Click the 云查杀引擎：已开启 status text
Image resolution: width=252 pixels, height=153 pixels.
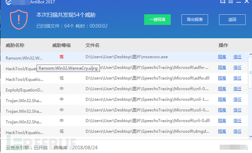click(x=27, y=148)
